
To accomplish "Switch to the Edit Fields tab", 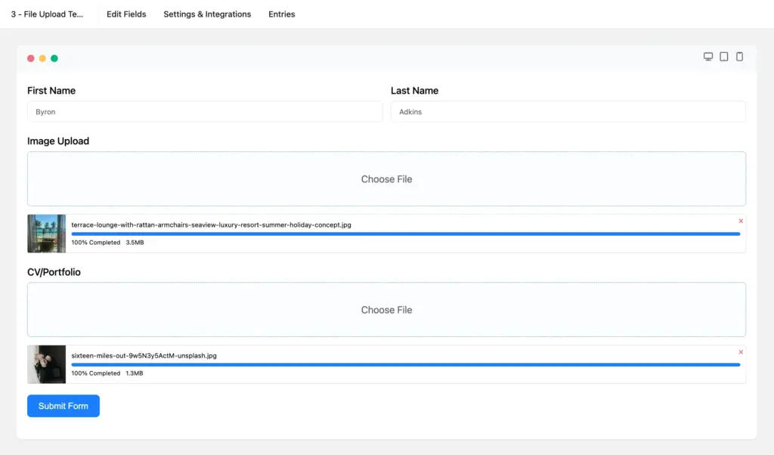I will click(x=126, y=14).
